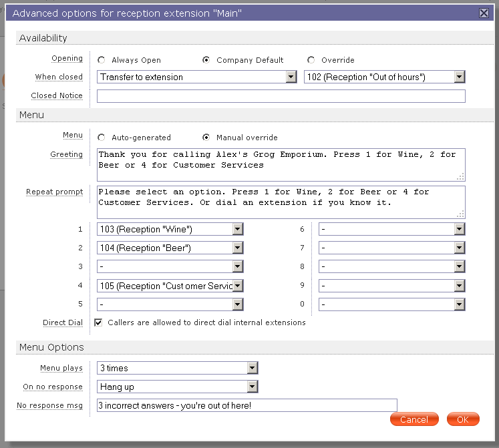499x448 pixels.
Task: Click into the Repeat prompt text area
Action: coord(281,202)
